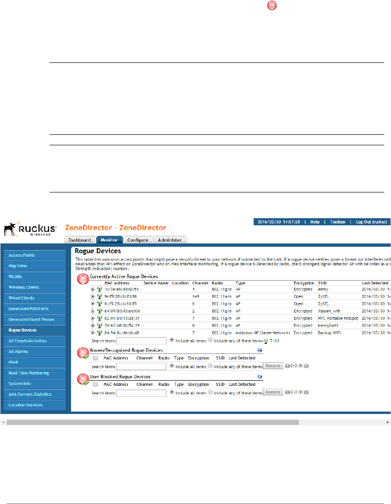
Task: Open Access Points in sidebar
Action: pyautogui.click(x=35, y=255)
